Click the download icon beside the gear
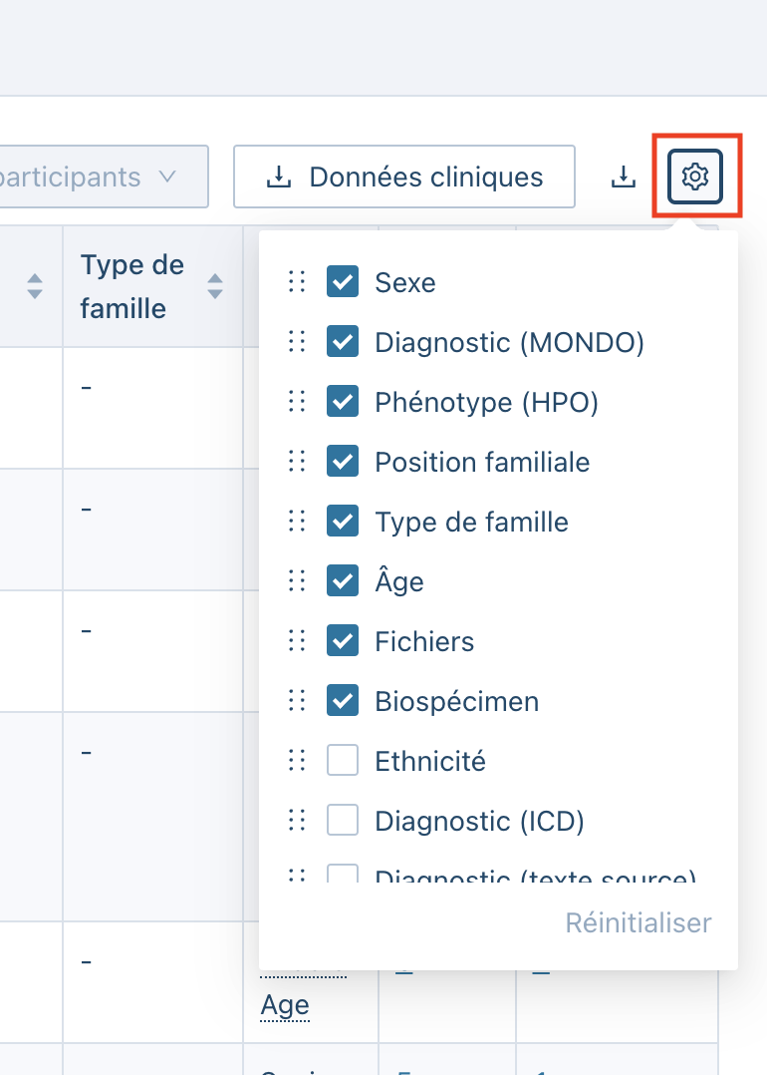Viewport: 767px width, 1075px height. pyautogui.click(x=623, y=178)
